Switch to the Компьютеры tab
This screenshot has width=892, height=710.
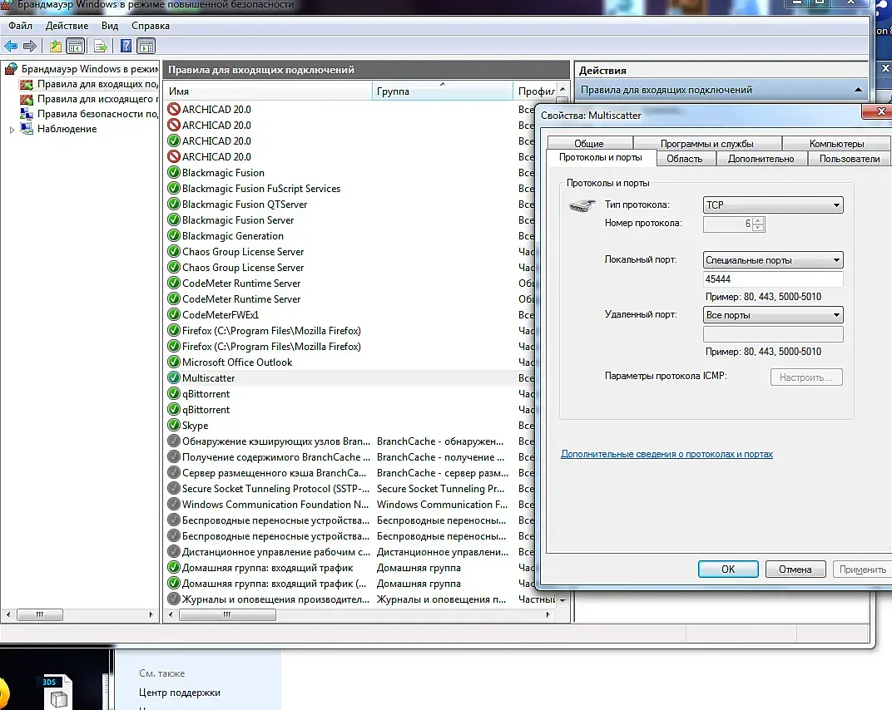[836, 143]
